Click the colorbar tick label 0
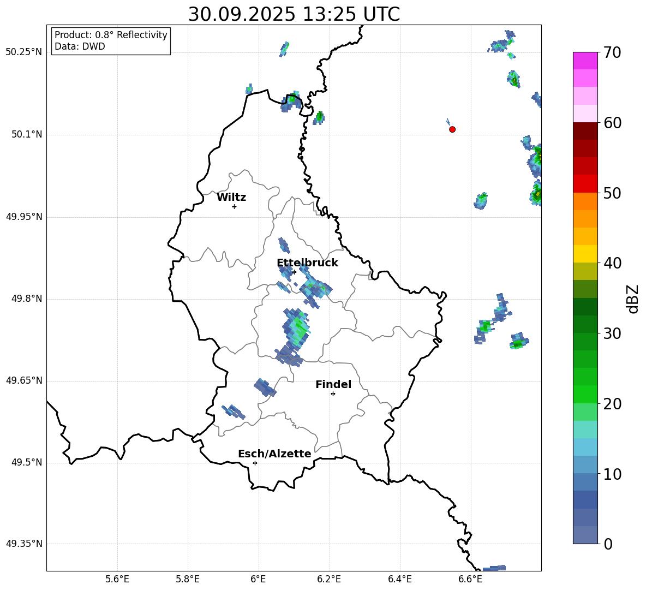646x590 pixels. tap(608, 544)
